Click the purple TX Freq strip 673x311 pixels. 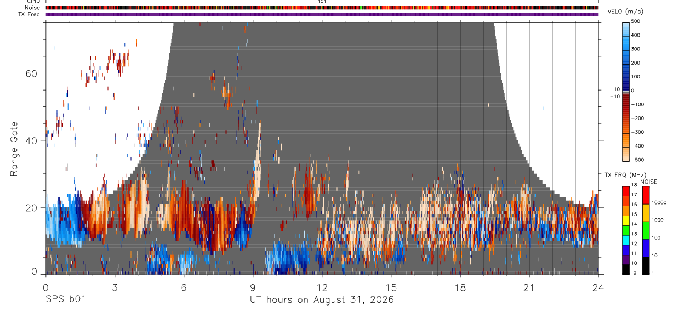(322, 14)
